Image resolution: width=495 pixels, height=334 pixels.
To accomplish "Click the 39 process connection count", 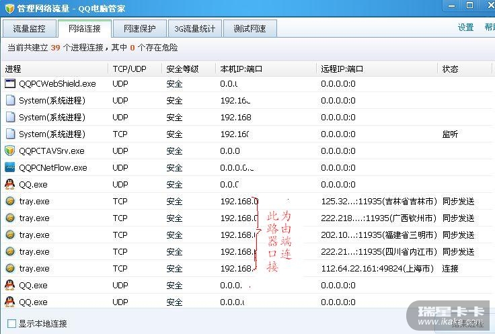I will pyautogui.click(x=56, y=48).
